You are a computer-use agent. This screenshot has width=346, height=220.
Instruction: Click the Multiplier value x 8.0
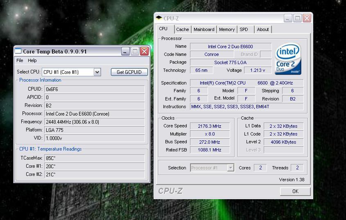point(210,134)
